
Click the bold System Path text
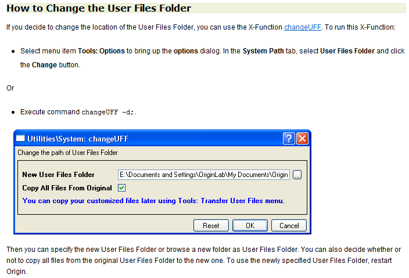coord(263,51)
